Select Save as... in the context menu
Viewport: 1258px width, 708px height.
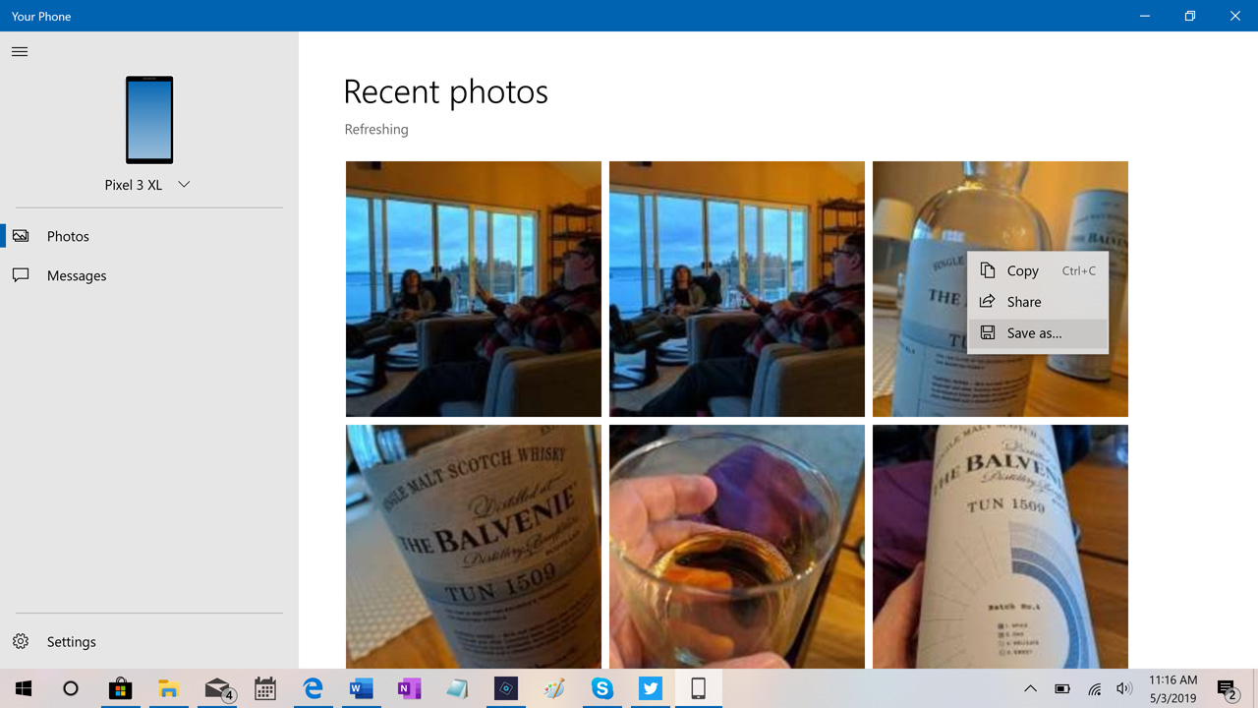pyautogui.click(x=1038, y=333)
